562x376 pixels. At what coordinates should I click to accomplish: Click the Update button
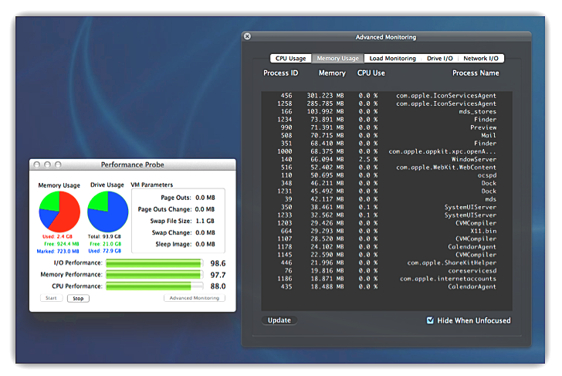(x=279, y=320)
